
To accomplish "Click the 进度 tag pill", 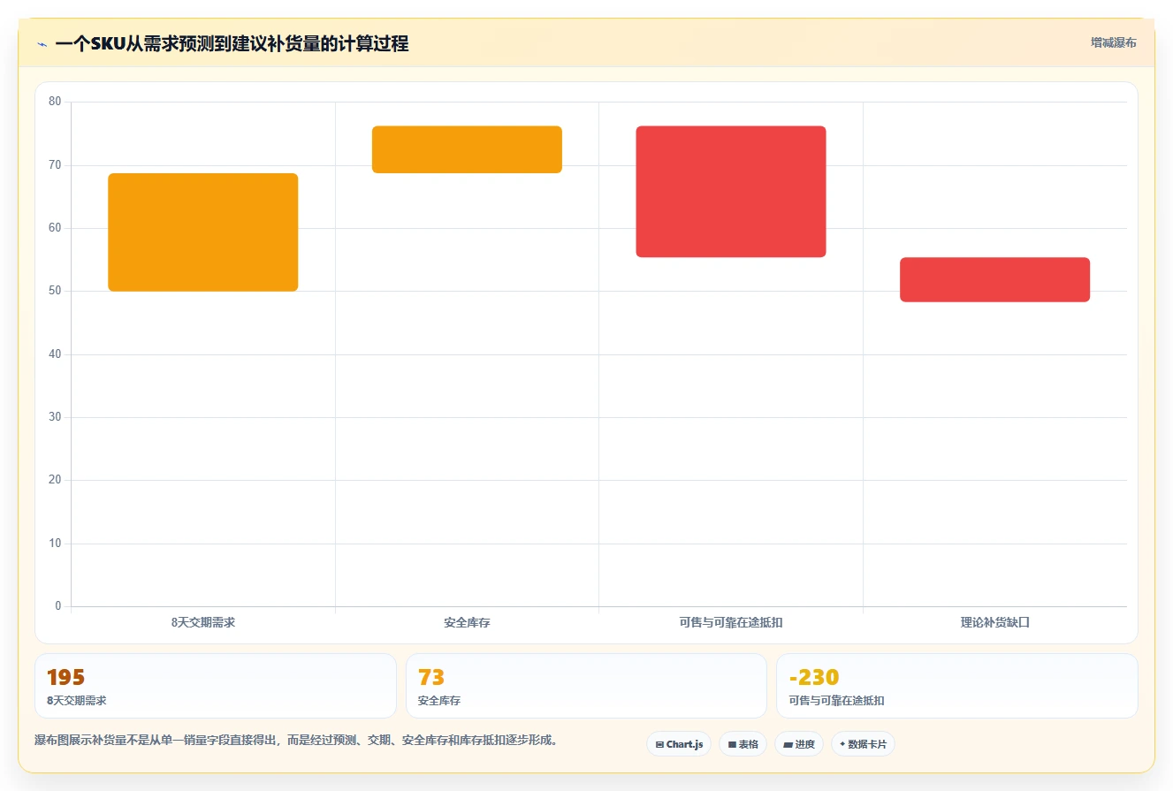I will pos(798,744).
